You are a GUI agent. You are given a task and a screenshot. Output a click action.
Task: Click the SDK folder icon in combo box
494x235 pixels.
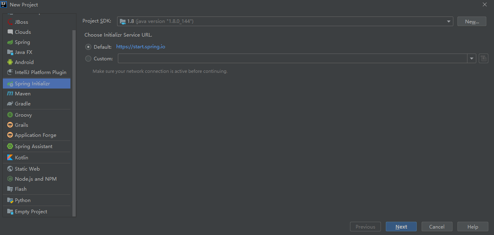[x=123, y=21]
